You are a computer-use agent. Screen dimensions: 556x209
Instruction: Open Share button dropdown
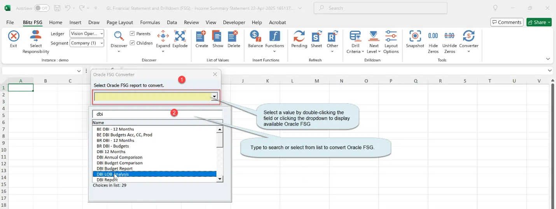pos(549,22)
